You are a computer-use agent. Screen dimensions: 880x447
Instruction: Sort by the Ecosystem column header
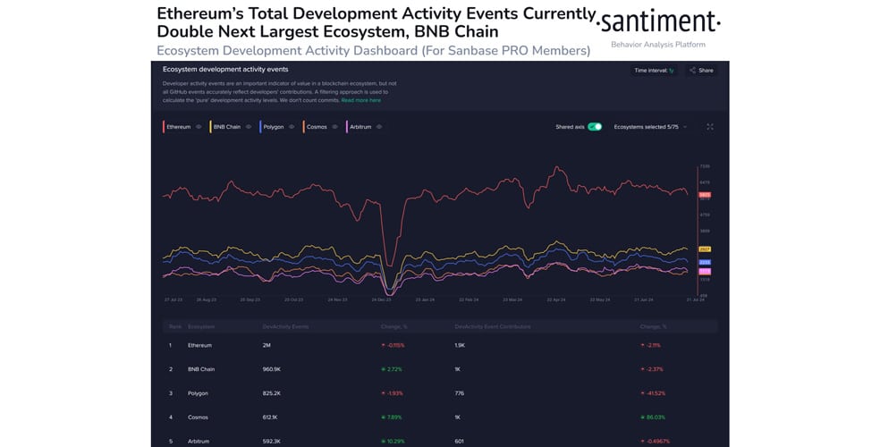[x=201, y=326]
